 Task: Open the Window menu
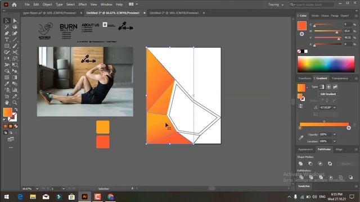coord(106,4)
